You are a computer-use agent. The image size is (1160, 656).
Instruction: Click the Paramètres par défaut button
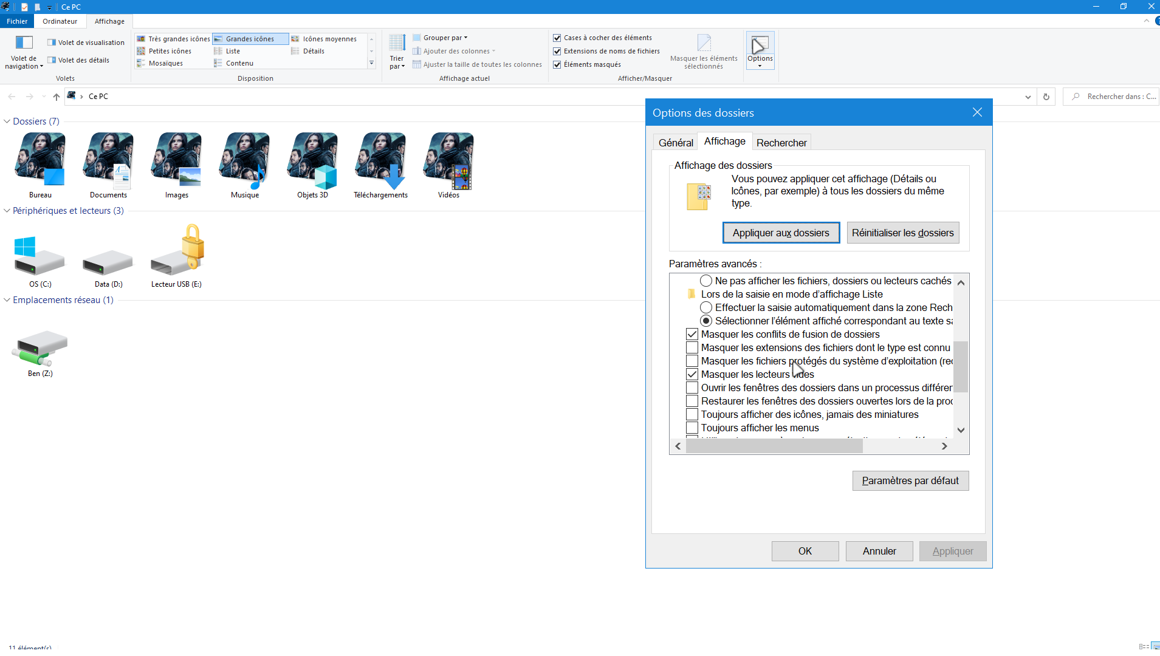(910, 480)
